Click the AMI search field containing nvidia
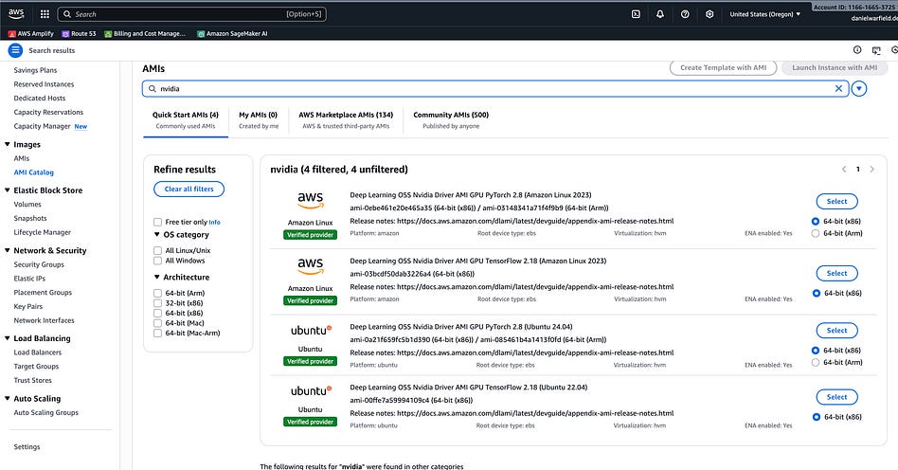 [495, 89]
